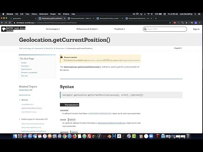Click the secure contexts link in the notice

coord(96,60)
